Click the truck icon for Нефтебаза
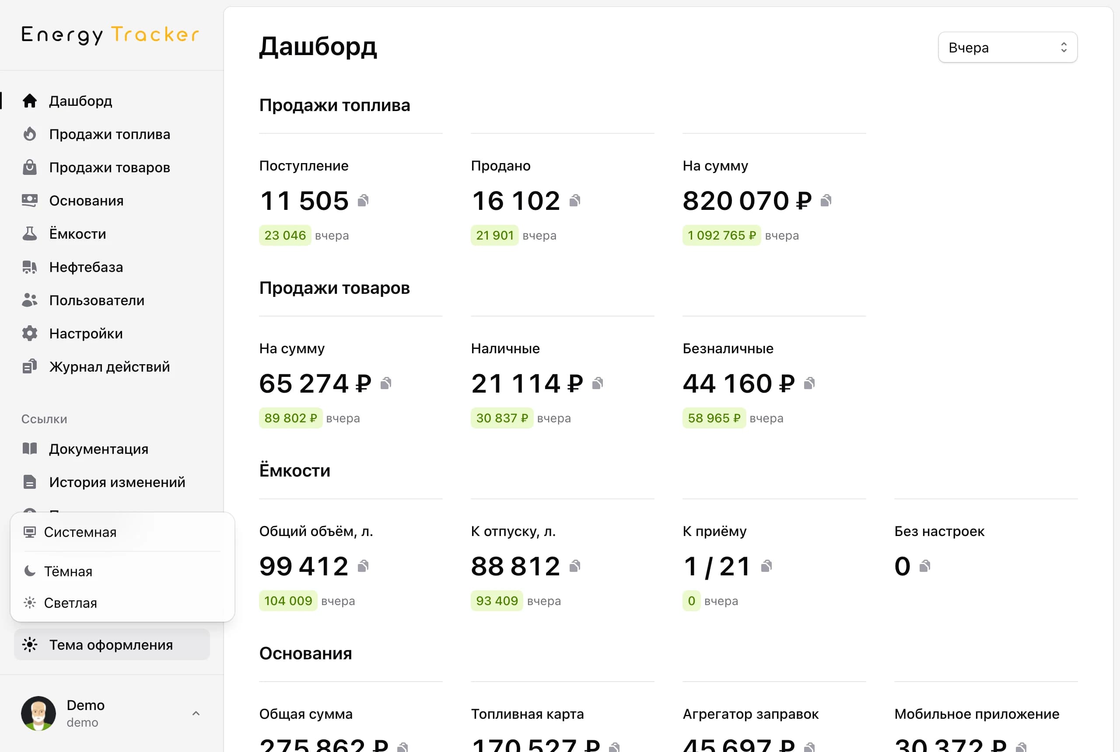This screenshot has height=752, width=1120. pyautogui.click(x=30, y=267)
